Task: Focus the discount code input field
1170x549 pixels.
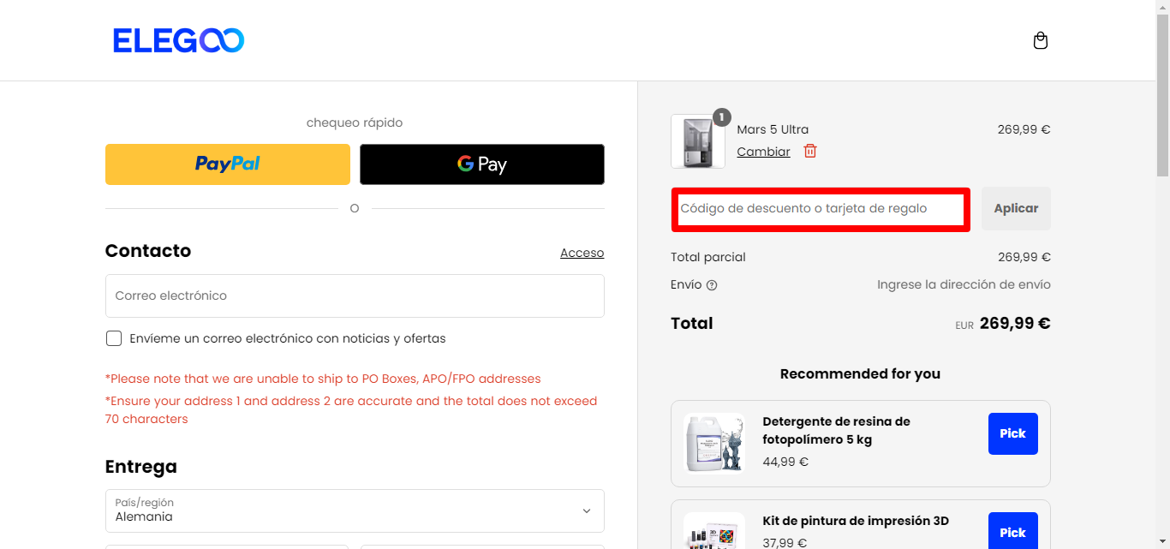Action: click(821, 209)
